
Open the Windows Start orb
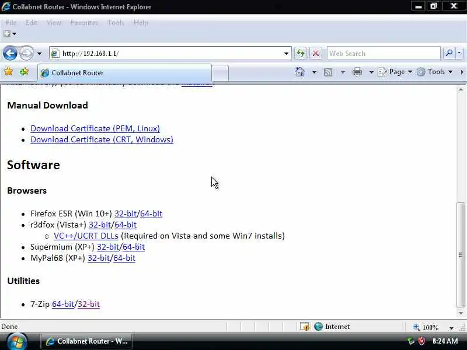pyautogui.click(x=18, y=342)
